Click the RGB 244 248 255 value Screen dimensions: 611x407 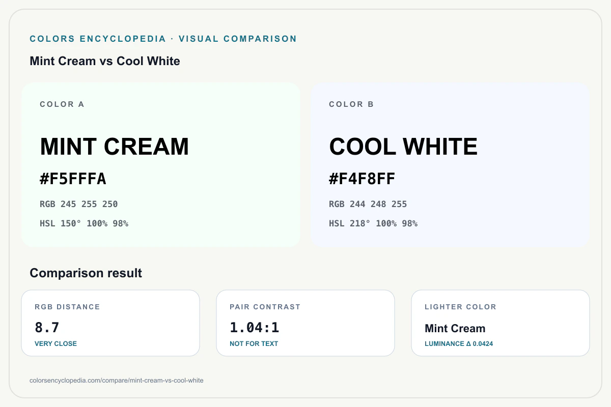[x=368, y=204]
